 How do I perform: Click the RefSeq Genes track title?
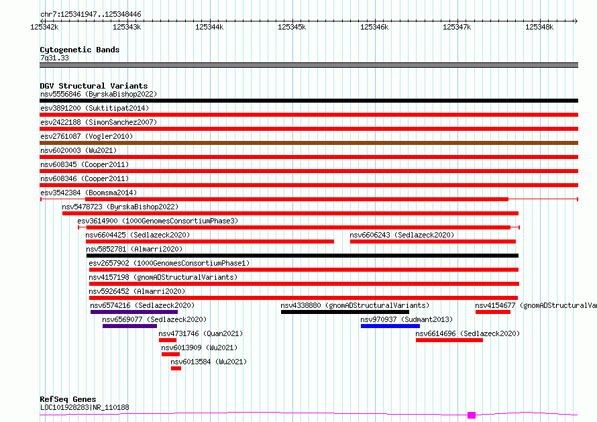pyautogui.click(x=68, y=399)
